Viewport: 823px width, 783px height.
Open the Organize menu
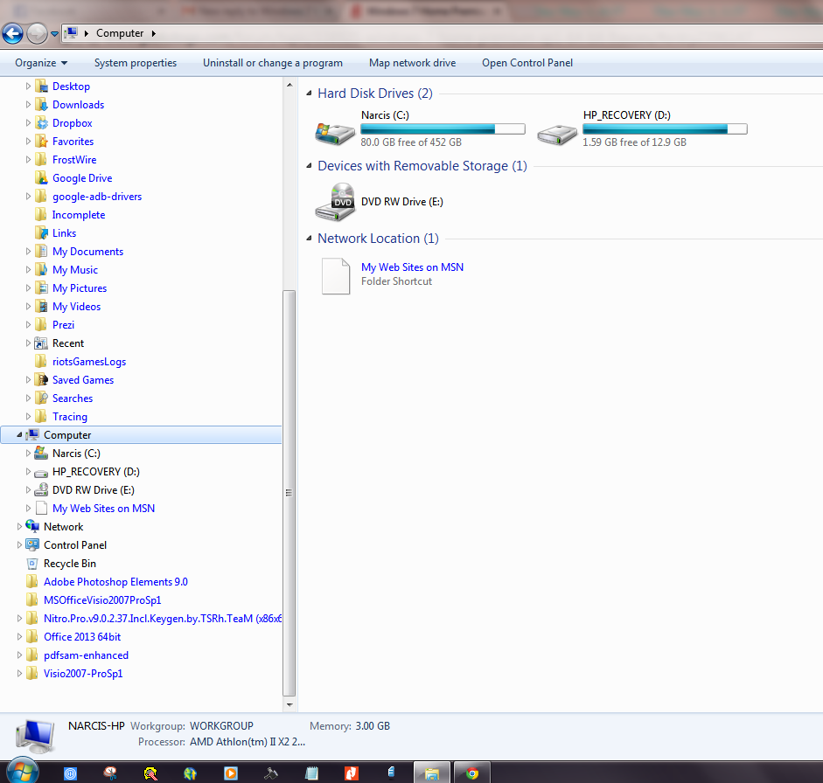(41, 63)
